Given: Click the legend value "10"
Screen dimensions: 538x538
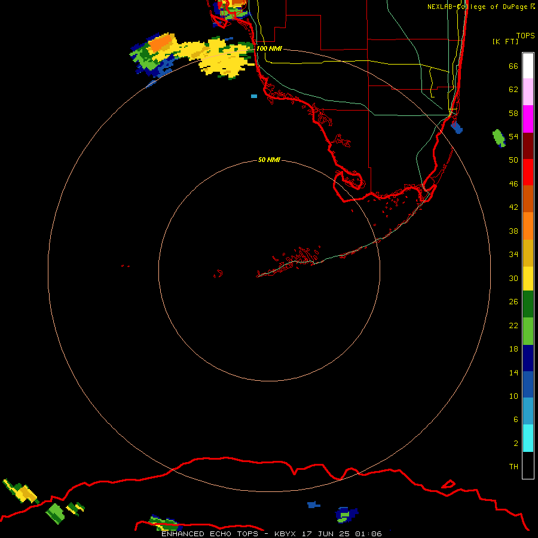Looking at the screenshot, I should [513, 396].
